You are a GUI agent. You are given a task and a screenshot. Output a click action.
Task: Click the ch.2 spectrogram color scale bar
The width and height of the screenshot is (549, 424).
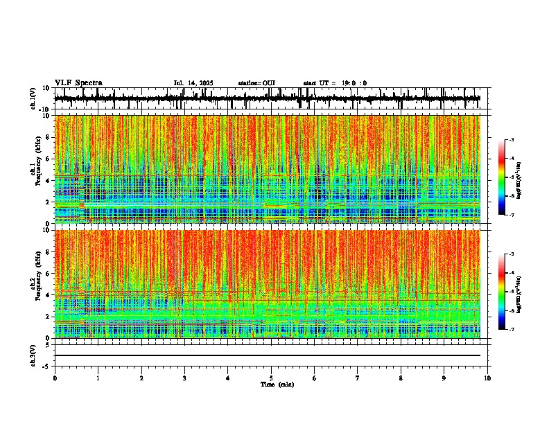pos(502,292)
